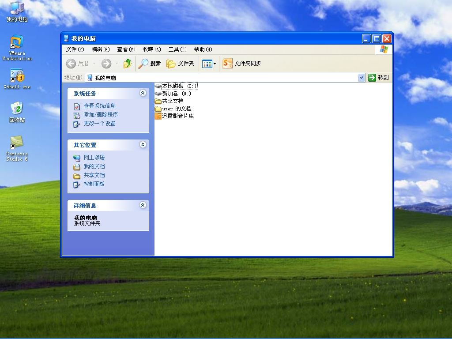
Task: Close the 我的电脑 window
Action: point(387,39)
